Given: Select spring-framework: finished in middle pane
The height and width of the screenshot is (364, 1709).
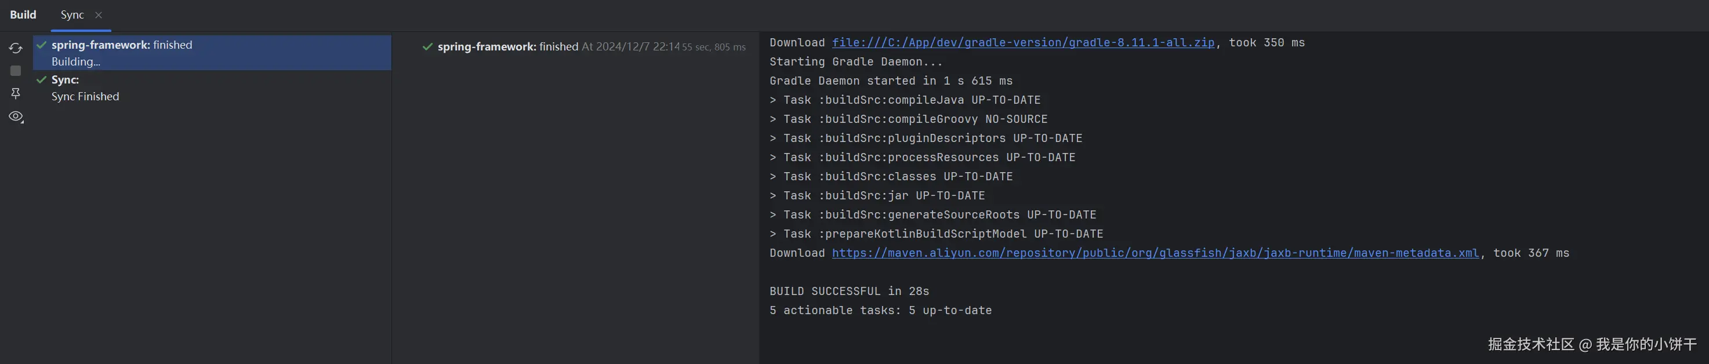Looking at the screenshot, I should 507,46.
